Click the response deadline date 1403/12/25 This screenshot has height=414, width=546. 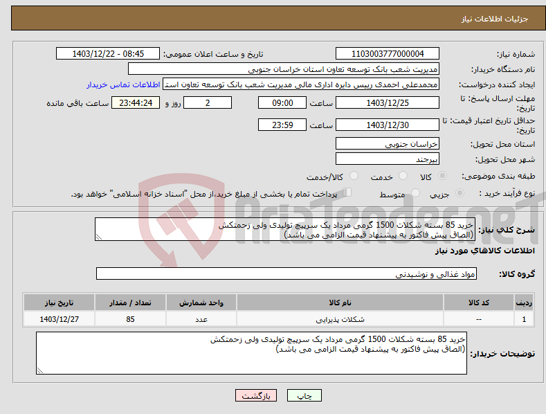click(388, 102)
